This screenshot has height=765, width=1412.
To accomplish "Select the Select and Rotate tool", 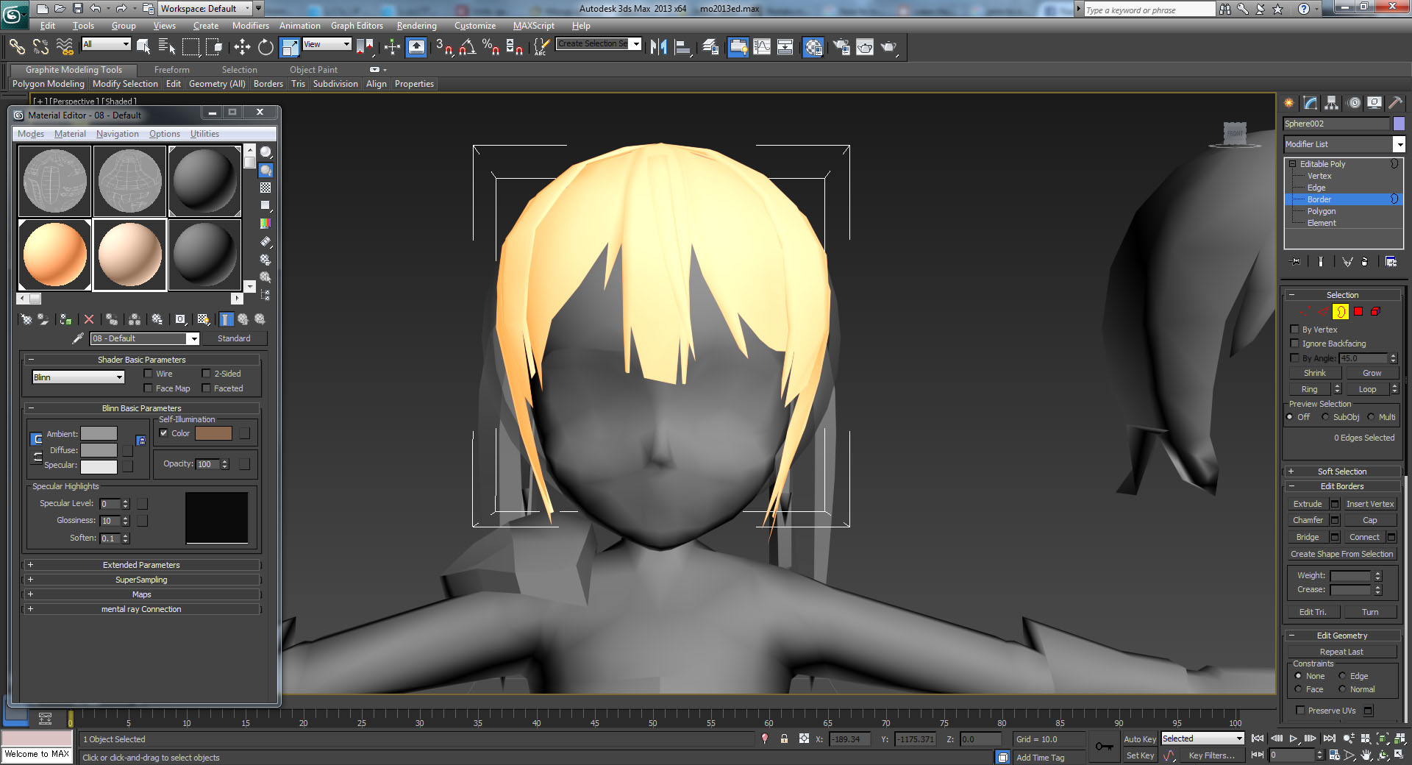I will [x=265, y=47].
